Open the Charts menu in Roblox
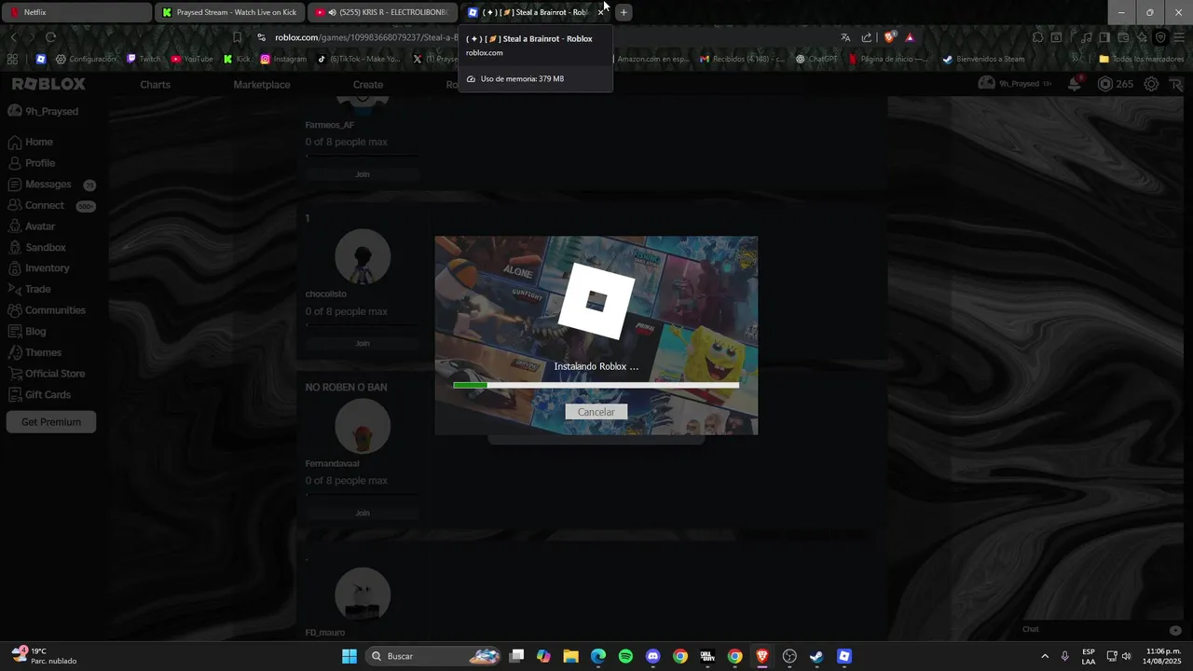 pyautogui.click(x=155, y=84)
